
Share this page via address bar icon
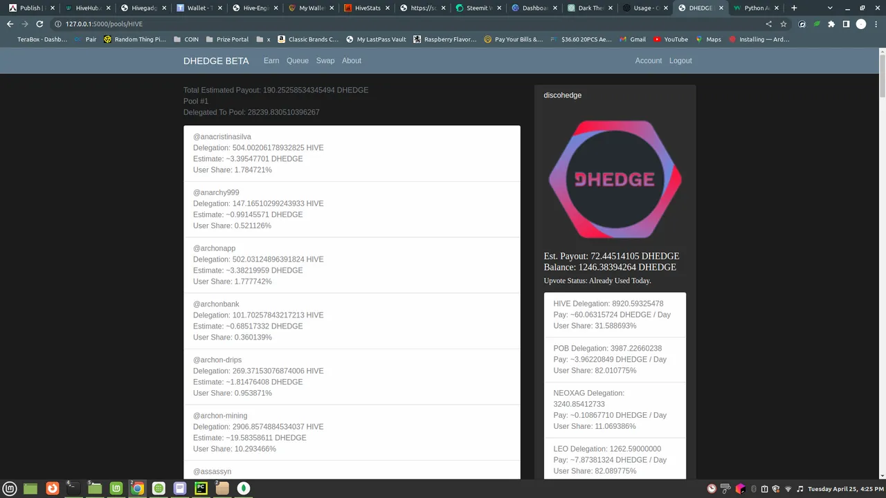pyautogui.click(x=768, y=24)
